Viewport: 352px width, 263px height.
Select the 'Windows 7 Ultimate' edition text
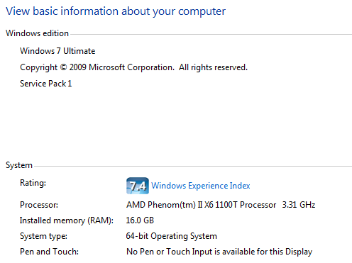click(x=57, y=51)
